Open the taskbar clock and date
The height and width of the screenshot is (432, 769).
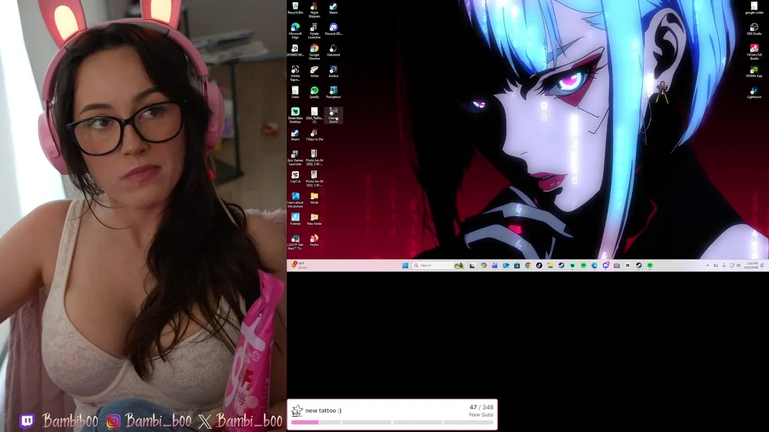pos(752,265)
